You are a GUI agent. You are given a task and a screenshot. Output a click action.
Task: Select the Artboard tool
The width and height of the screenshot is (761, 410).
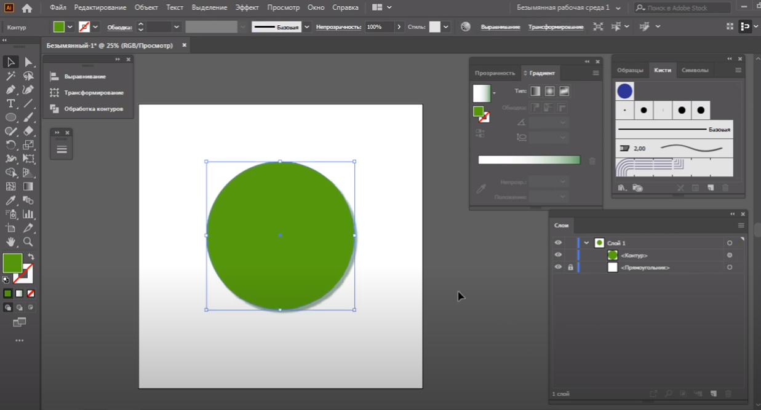(x=10, y=228)
